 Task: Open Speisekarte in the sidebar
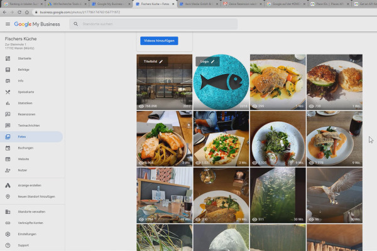(26, 92)
